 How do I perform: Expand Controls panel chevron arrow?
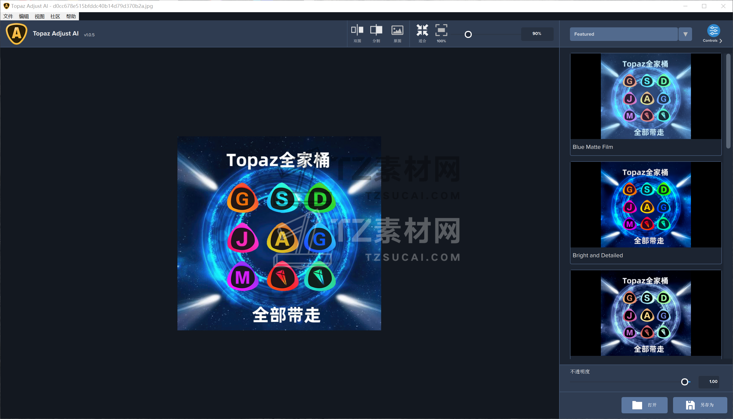pos(721,41)
